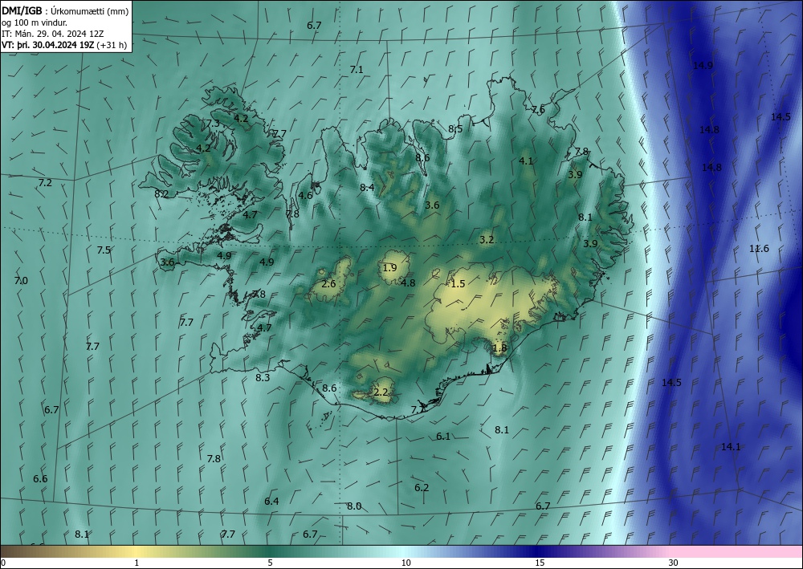
Task: Select the 14.1 value label
Action: 731,447
